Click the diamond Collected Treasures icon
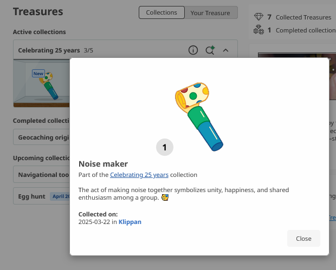336x270 pixels. (258, 17)
